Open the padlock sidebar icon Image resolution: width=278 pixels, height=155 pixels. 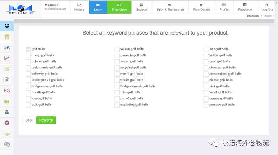coord(7,112)
